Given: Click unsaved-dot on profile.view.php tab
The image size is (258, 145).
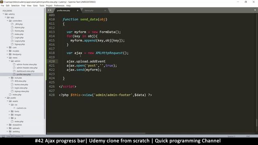Looking at the screenshot, I should coord(77,10).
